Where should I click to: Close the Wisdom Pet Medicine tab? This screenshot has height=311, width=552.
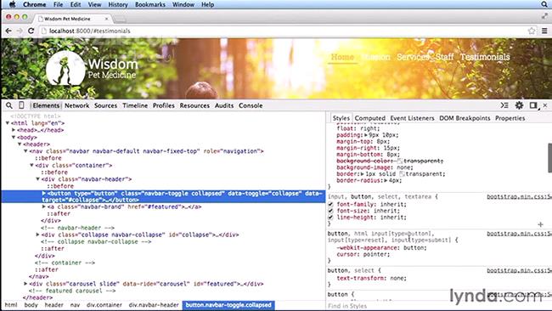point(106,19)
